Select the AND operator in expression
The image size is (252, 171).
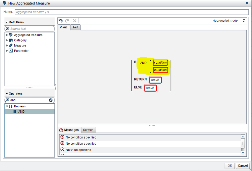tap(143, 63)
